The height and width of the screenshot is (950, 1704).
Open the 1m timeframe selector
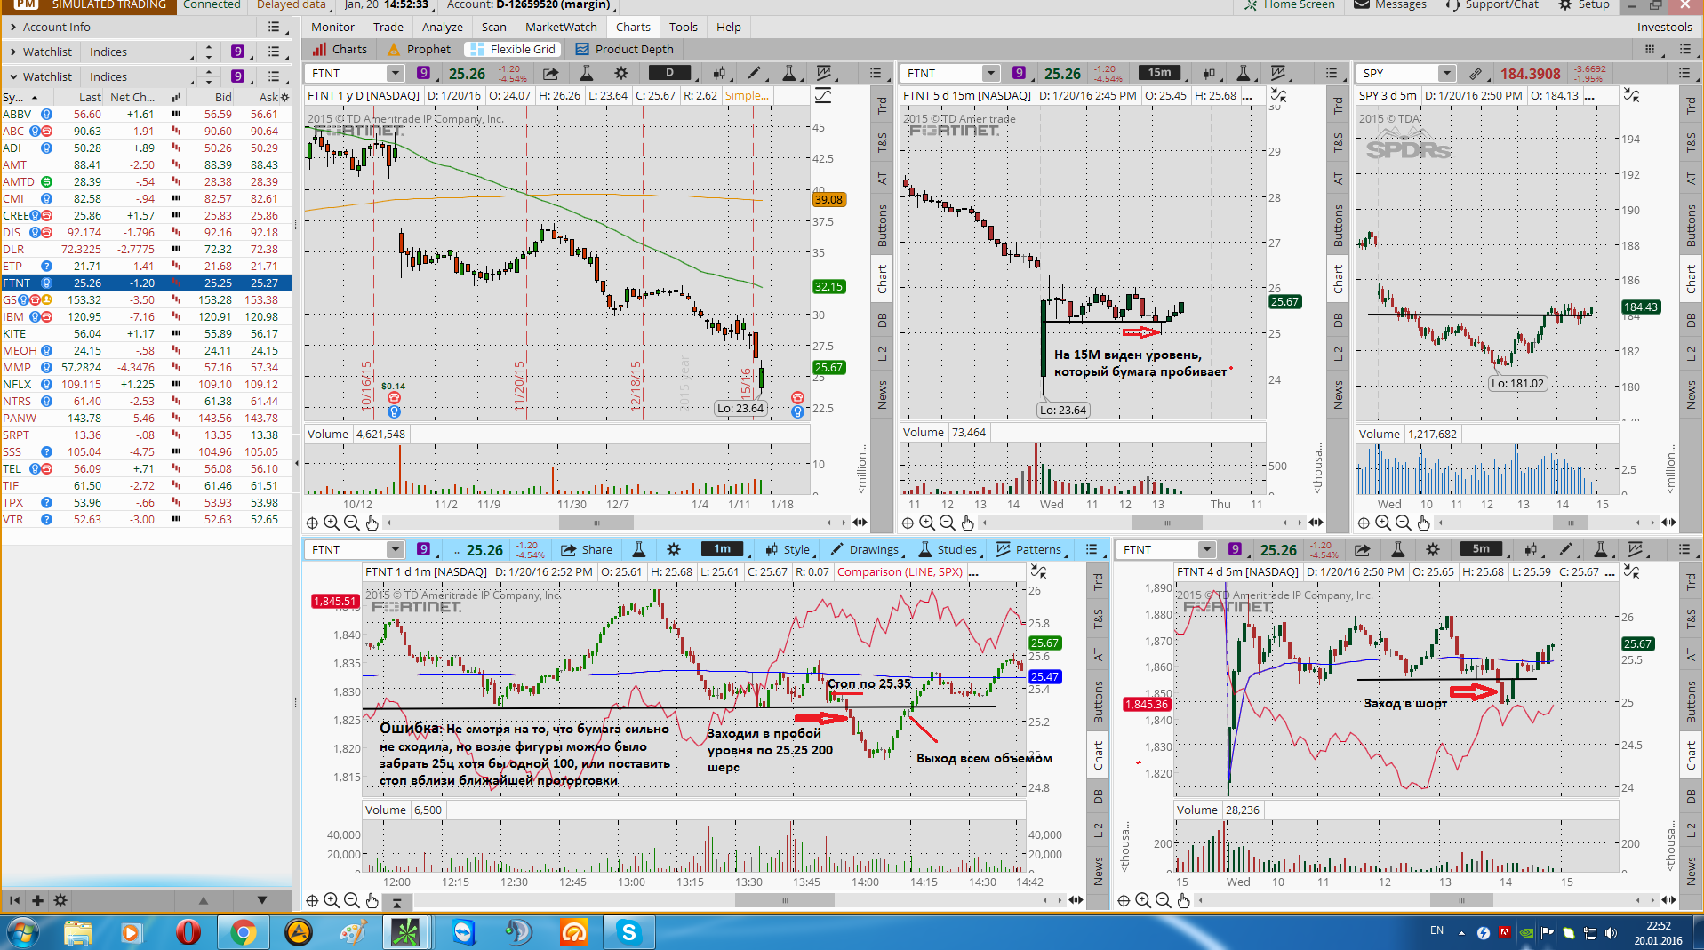click(x=723, y=549)
